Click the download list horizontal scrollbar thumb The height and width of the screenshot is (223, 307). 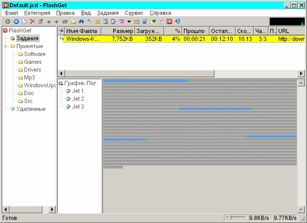[140, 74]
